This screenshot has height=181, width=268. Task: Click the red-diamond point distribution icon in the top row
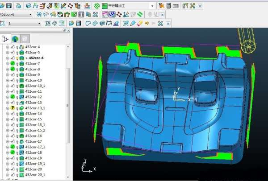(70, 6)
